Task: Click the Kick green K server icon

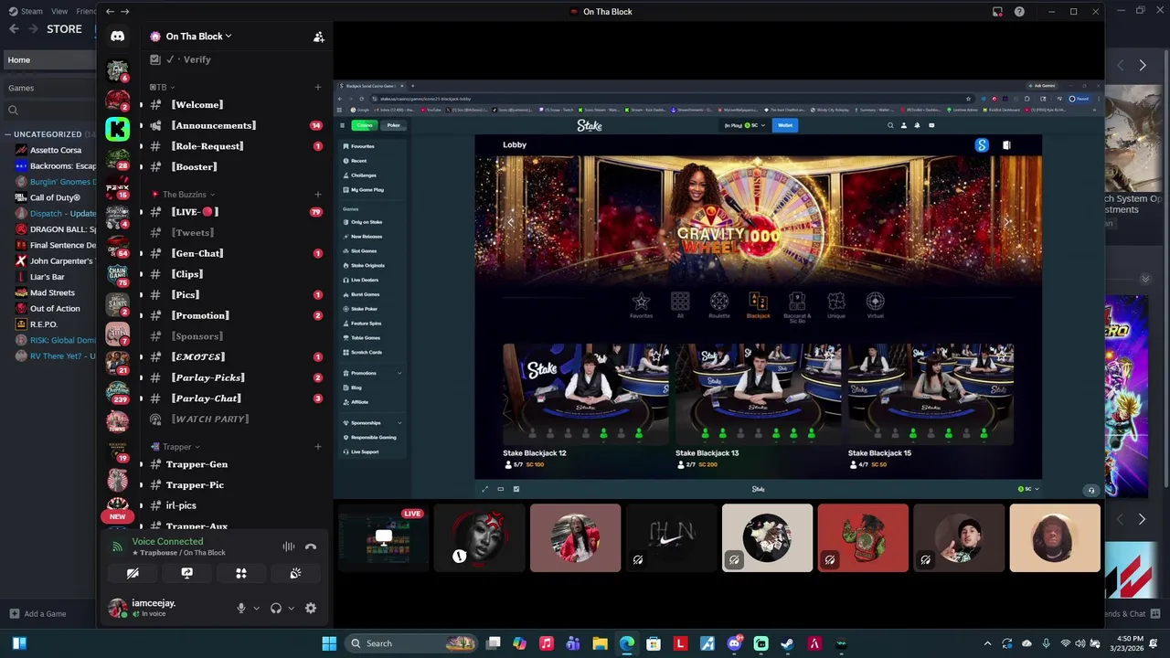Action: pyautogui.click(x=117, y=129)
